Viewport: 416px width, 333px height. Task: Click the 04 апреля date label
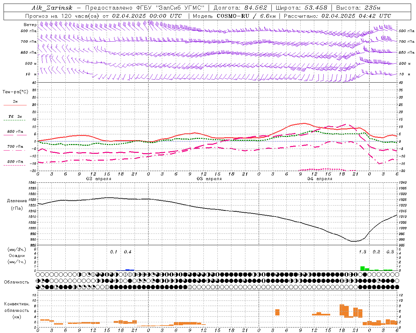pos(319,179)
